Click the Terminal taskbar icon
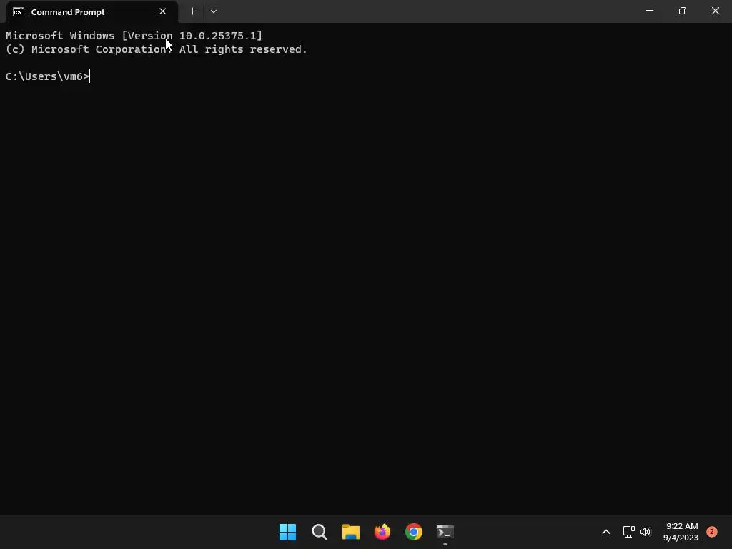 [445, 532]
